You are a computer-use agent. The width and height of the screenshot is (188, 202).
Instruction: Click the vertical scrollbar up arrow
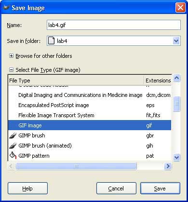tap(176, 78)
